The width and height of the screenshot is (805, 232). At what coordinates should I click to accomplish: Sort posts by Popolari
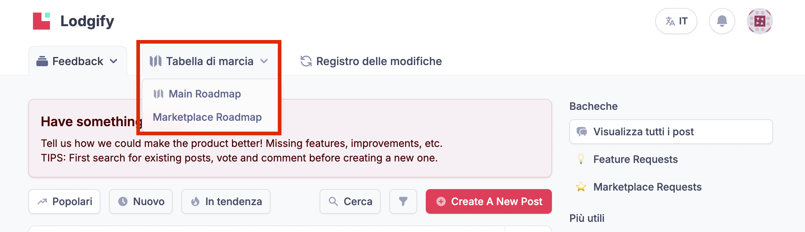point(64,201)
